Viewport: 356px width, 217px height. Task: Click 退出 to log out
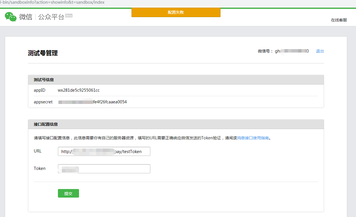320,51
